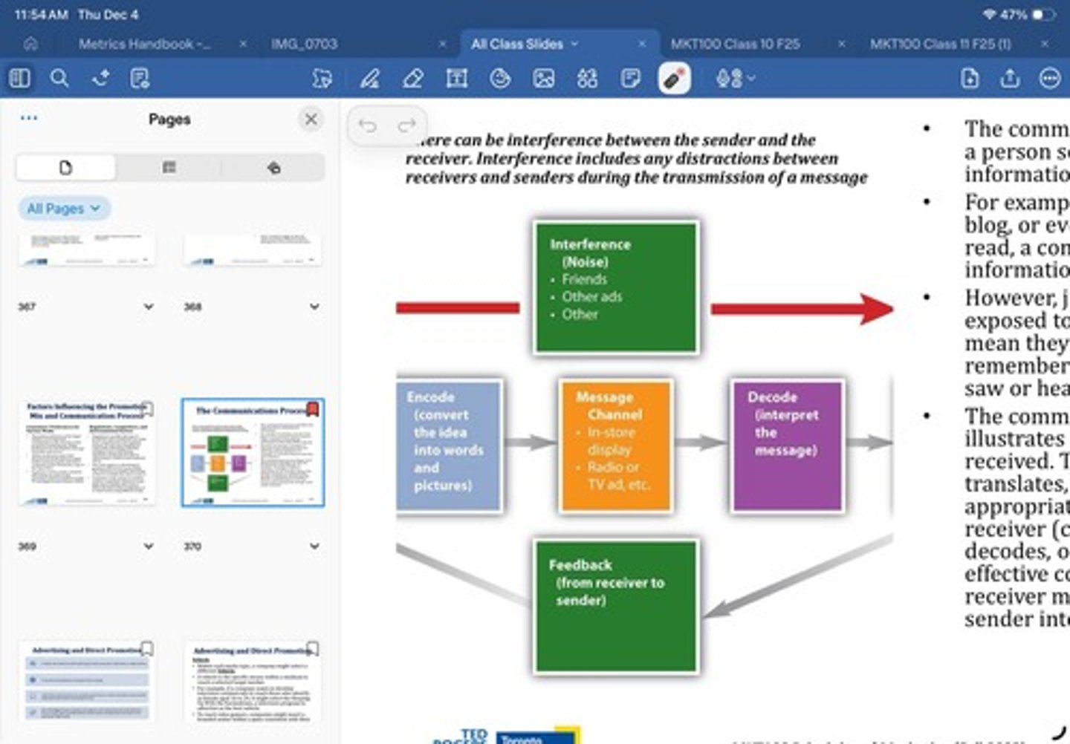The image size is (1070, 744).
Task: Select the Eraser tool
Action: pyautogui.click(x=413, y=79)
